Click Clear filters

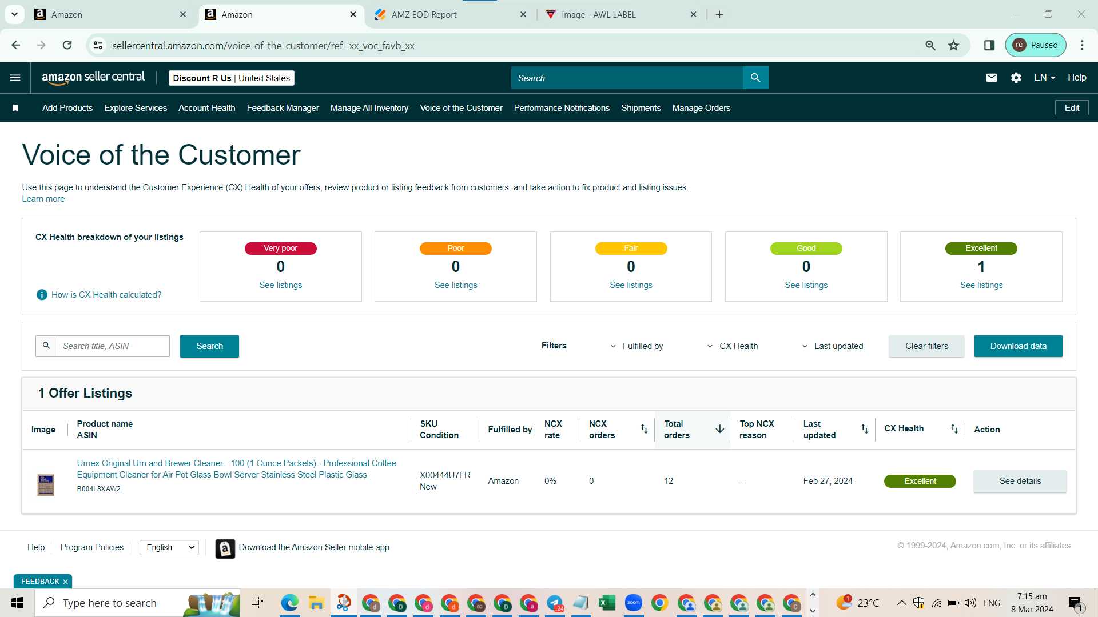pos(926,346)
